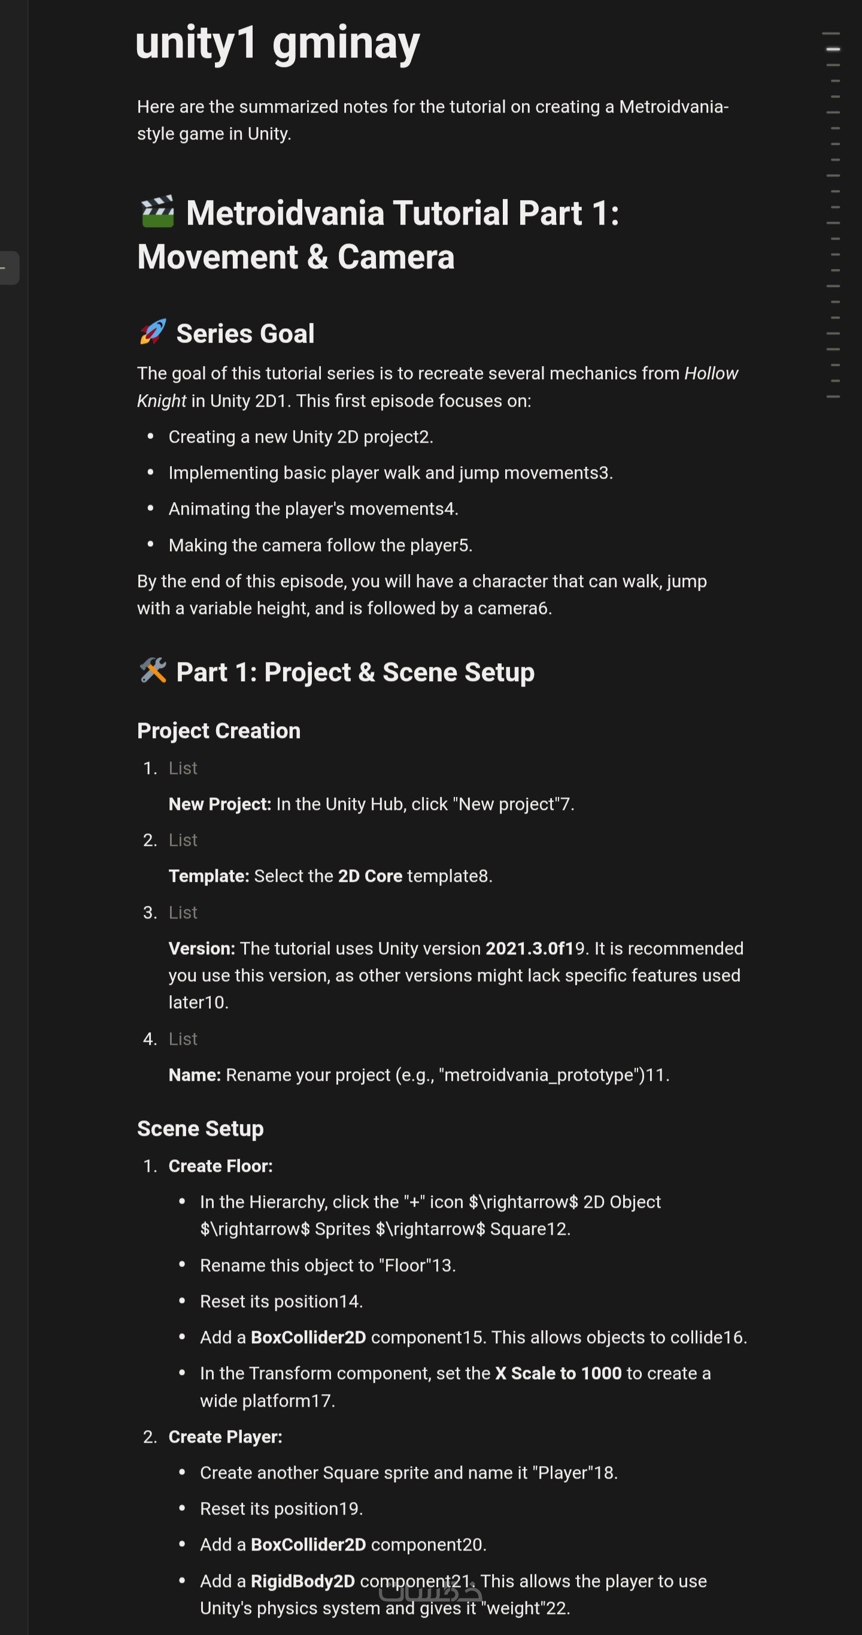The image size is (862, 1635).
Task: Click the "List" placeholder above Version line
Action: [183, 912]
